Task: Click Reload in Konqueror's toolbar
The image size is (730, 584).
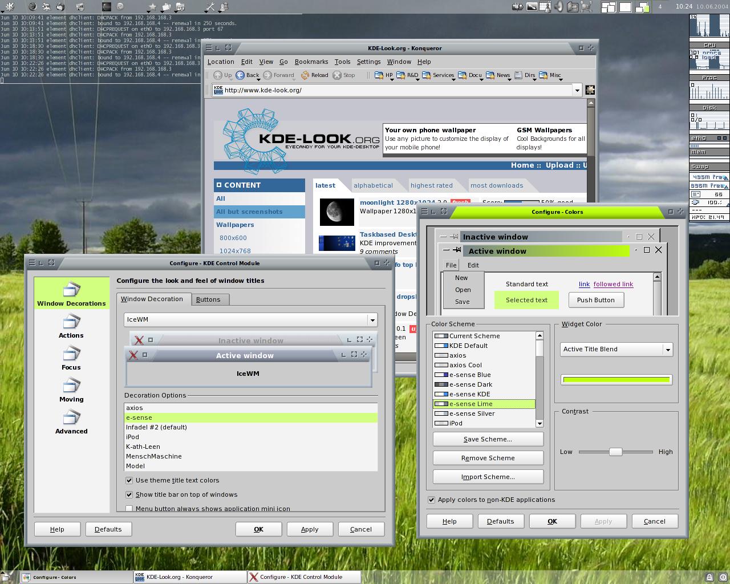Action: pos(315,75)
